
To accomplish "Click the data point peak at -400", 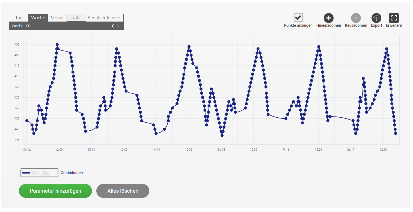I will (x=57, y=44).
